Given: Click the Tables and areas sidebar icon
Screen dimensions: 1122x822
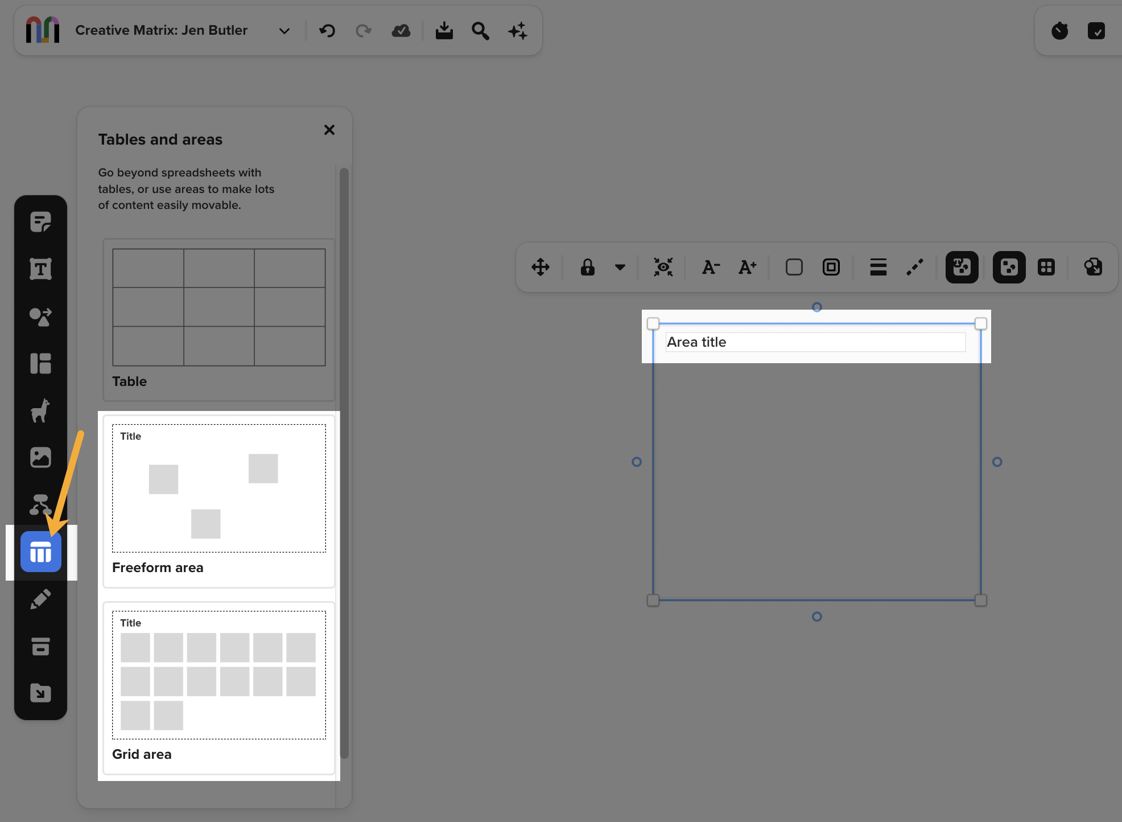Looking at the screenshot, I should [41, 552].
